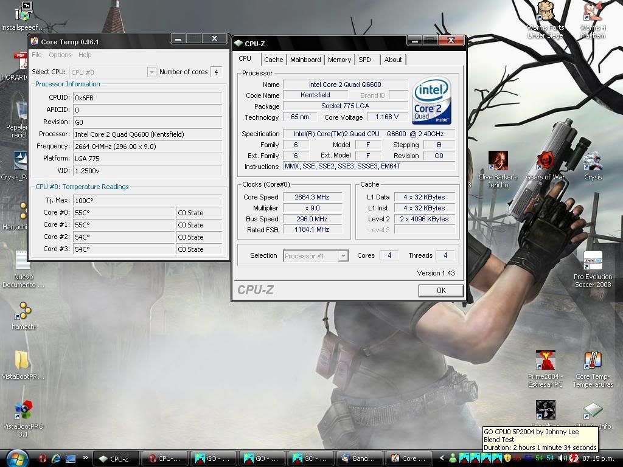Switch to the Mainboard tab
The height and width of the screenshot is (467, 623).
tap(305, 60)
